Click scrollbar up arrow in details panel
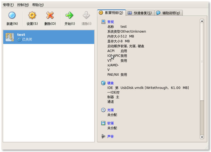Image resolution: width=211 pixels, height=152 pixels. [x=202, y=21]
